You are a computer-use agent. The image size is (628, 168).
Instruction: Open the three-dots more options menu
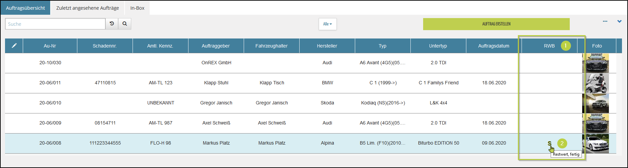click(x=605, y=21)
